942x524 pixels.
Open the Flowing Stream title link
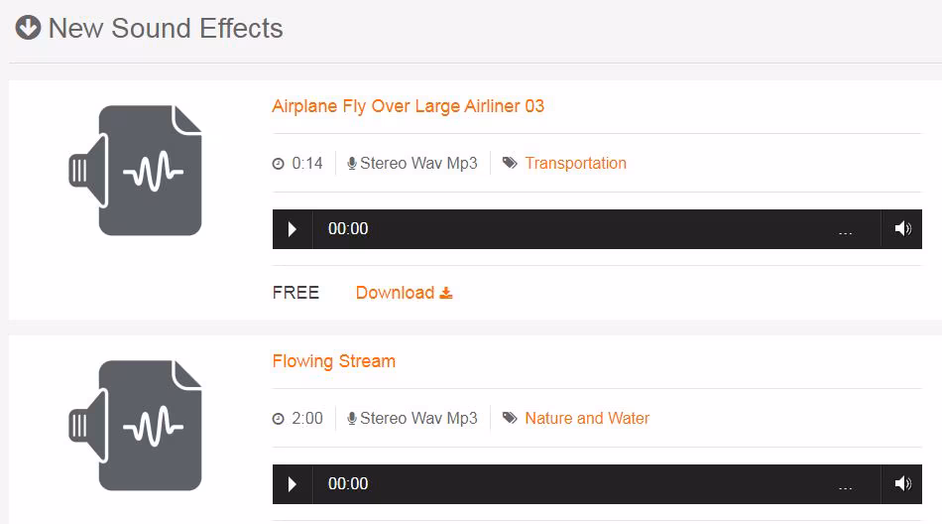coord(333,361)
